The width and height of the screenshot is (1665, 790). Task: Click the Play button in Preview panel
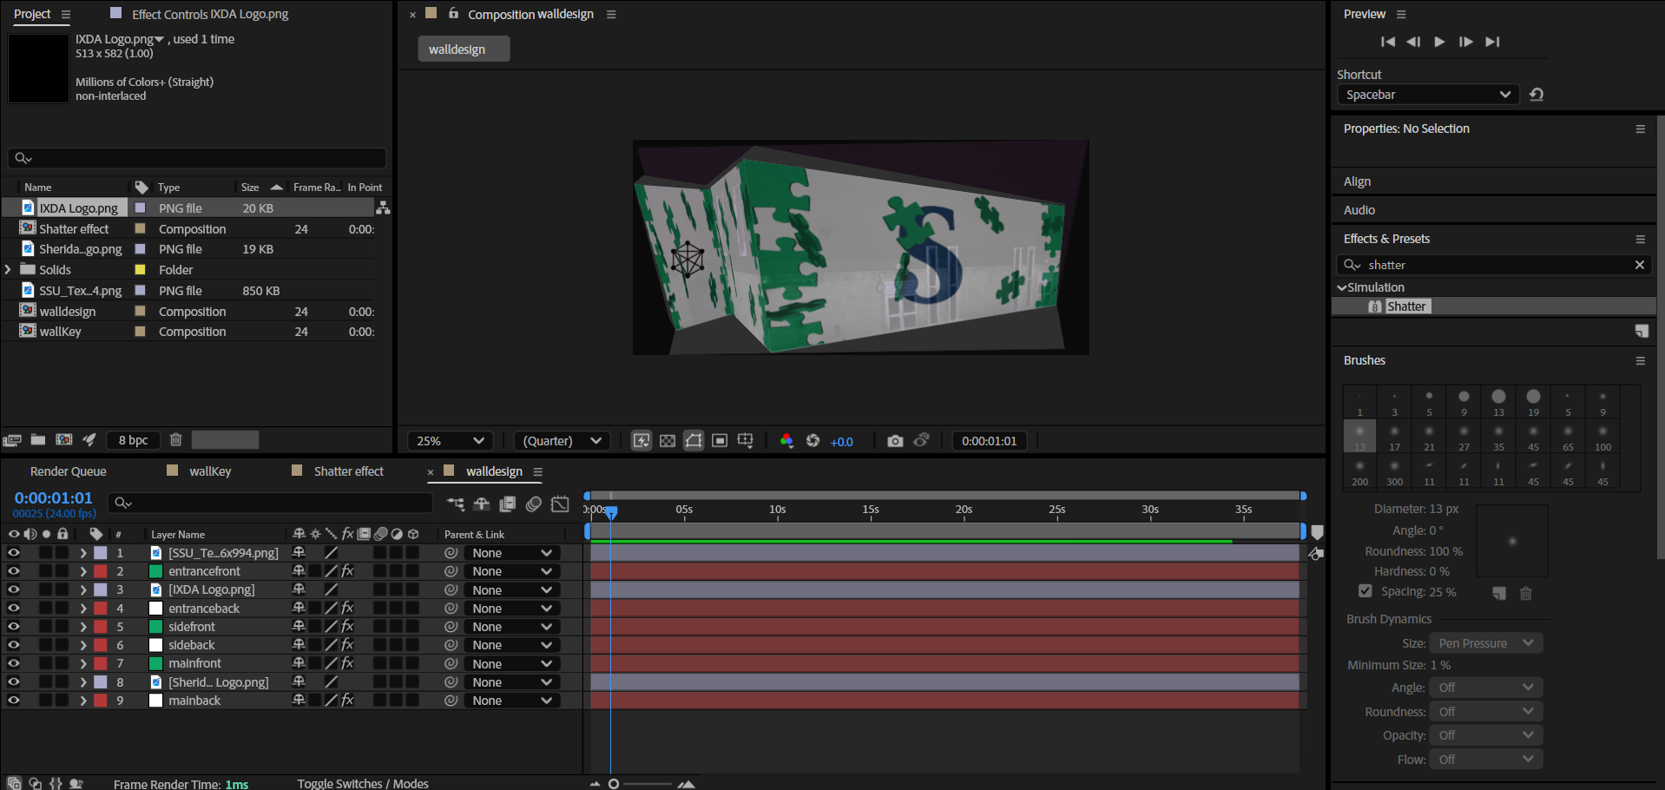[x=1439, y=42]
